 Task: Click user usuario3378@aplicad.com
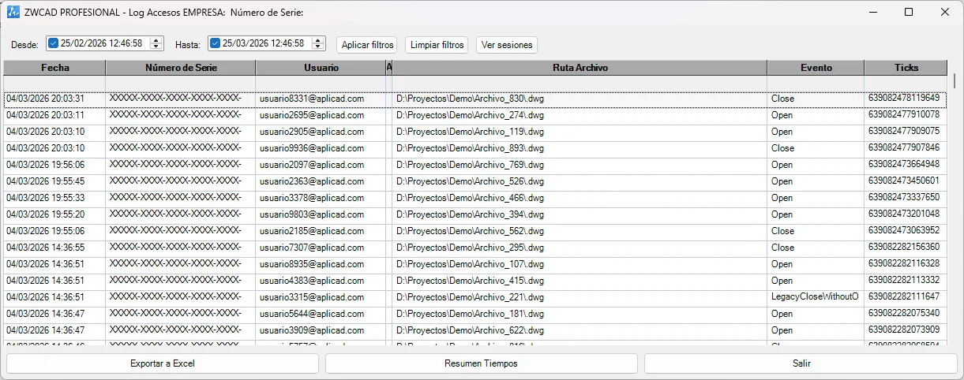tap(312, 198)
